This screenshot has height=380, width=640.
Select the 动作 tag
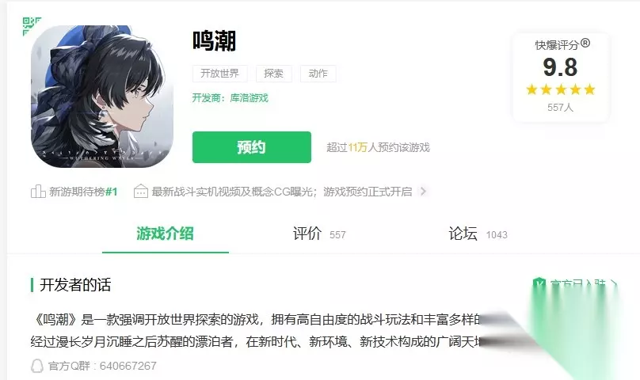pyautogui.click(x=318, y=74)
